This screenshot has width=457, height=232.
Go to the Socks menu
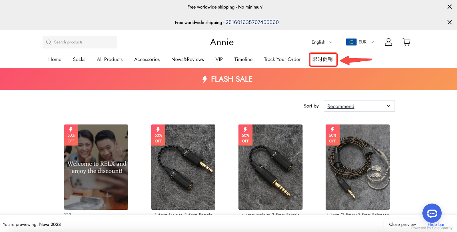(x=79, y=59)
